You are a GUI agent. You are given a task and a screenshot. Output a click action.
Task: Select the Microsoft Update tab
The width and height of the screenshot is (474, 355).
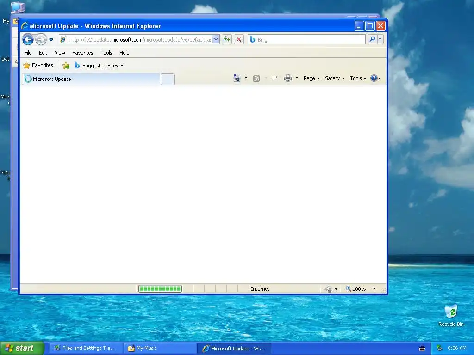click(x=91, y=79)
